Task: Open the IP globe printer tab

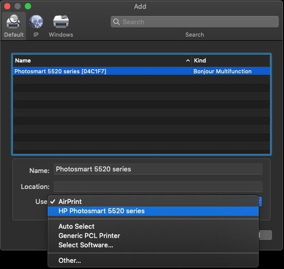Action: [x=36, y=26]
